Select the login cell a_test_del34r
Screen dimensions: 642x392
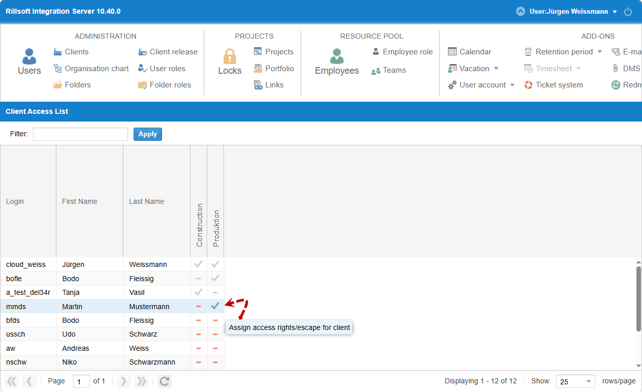[x=28, y=292]
